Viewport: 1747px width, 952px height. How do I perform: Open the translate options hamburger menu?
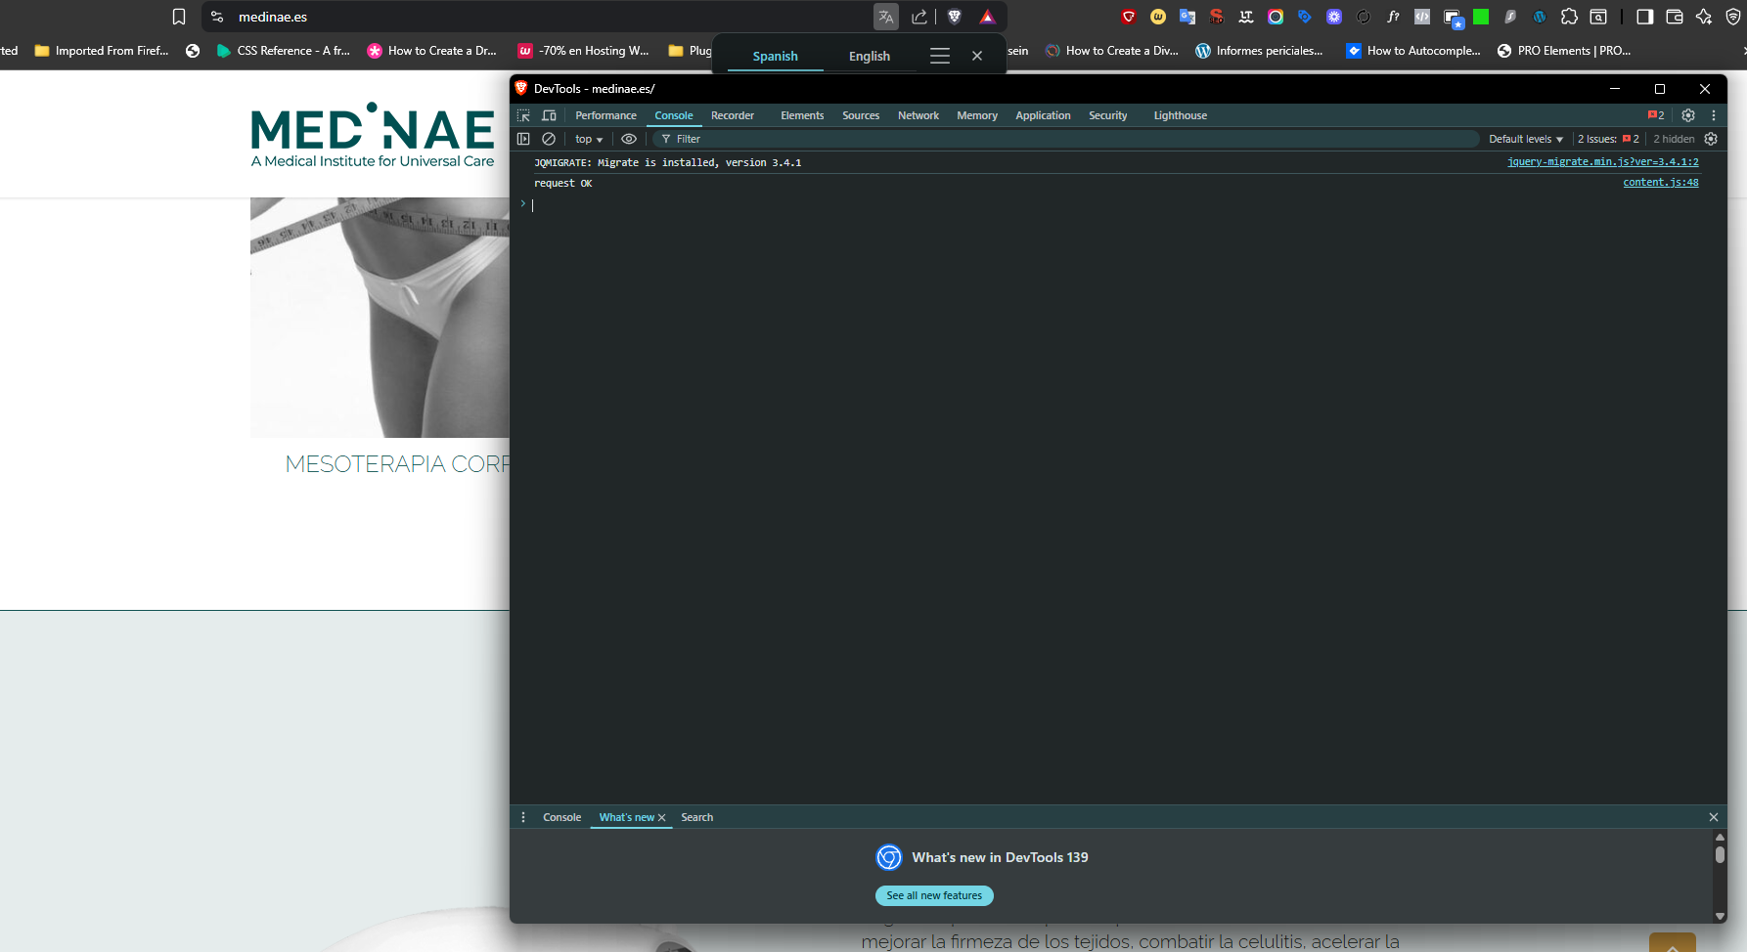coord(939,56)
